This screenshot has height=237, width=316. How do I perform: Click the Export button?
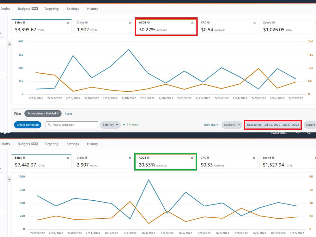point(310,125)
